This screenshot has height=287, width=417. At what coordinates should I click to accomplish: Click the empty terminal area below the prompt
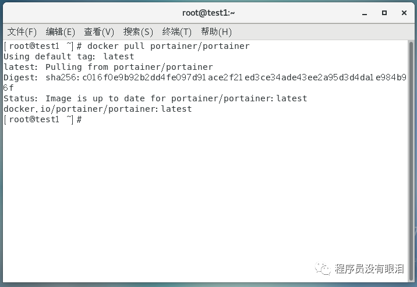tap(205, 192)
